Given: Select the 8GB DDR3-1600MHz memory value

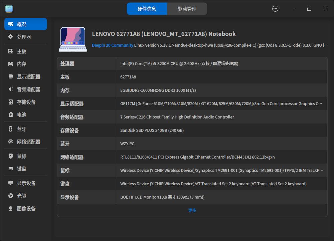Looking at the screenshot, I should (x=158, y=90).
